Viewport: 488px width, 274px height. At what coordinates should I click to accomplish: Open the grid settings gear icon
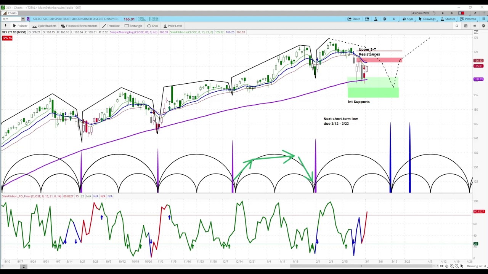(483, 26)
